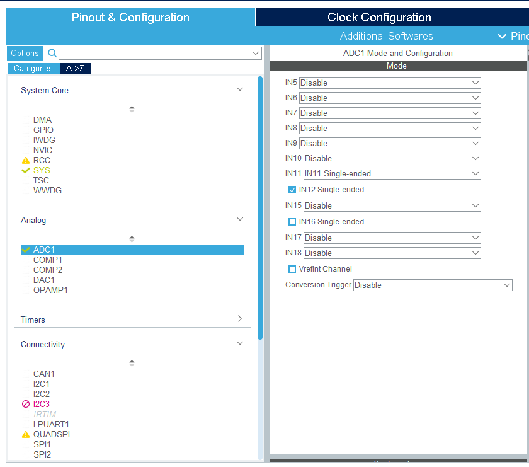Select COMP1 in Analog list

pyautogui.click(x=48, y=260)
